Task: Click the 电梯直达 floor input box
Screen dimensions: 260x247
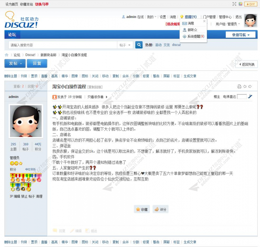Action: click(x=242, y=97)
